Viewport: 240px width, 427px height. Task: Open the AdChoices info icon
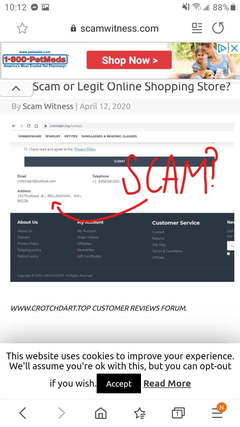[x=223, y=48]
